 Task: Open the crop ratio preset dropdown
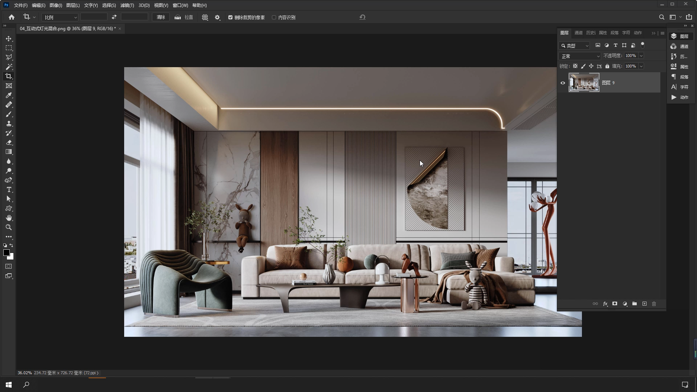[60, 17]
